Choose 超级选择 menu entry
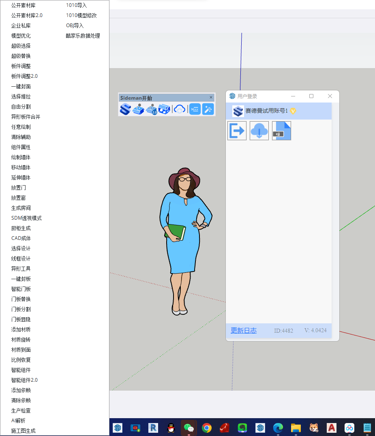 tap(21, 46)
